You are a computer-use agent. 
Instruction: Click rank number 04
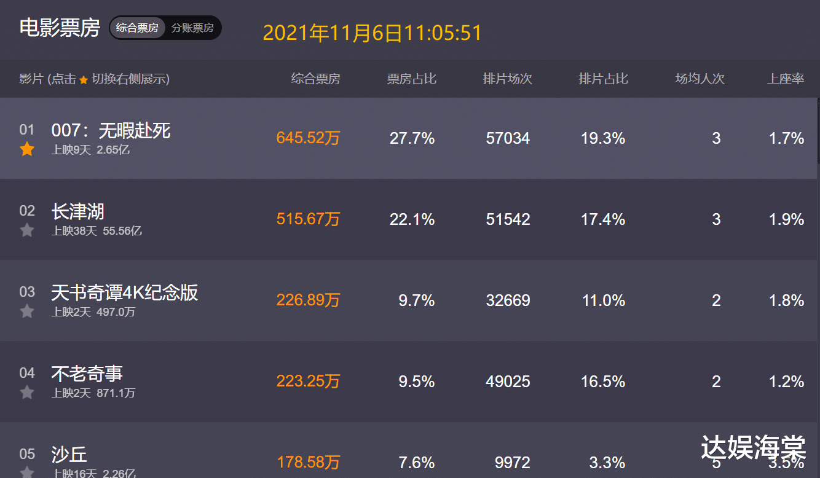[27, 373]
